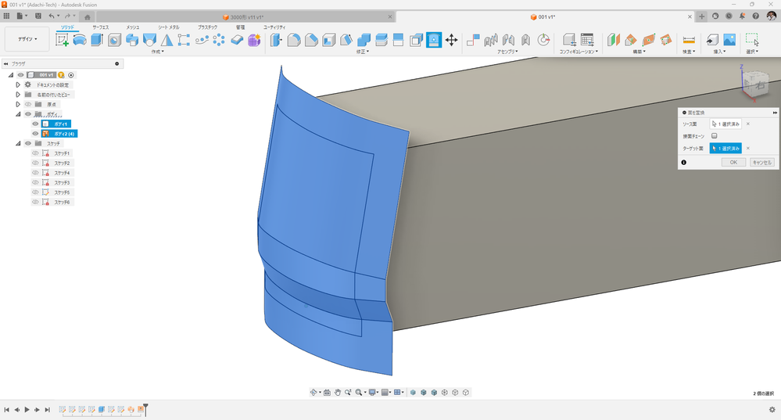Select the Offset Plane construct icon

pyautogui.click(x=613, y=40)
